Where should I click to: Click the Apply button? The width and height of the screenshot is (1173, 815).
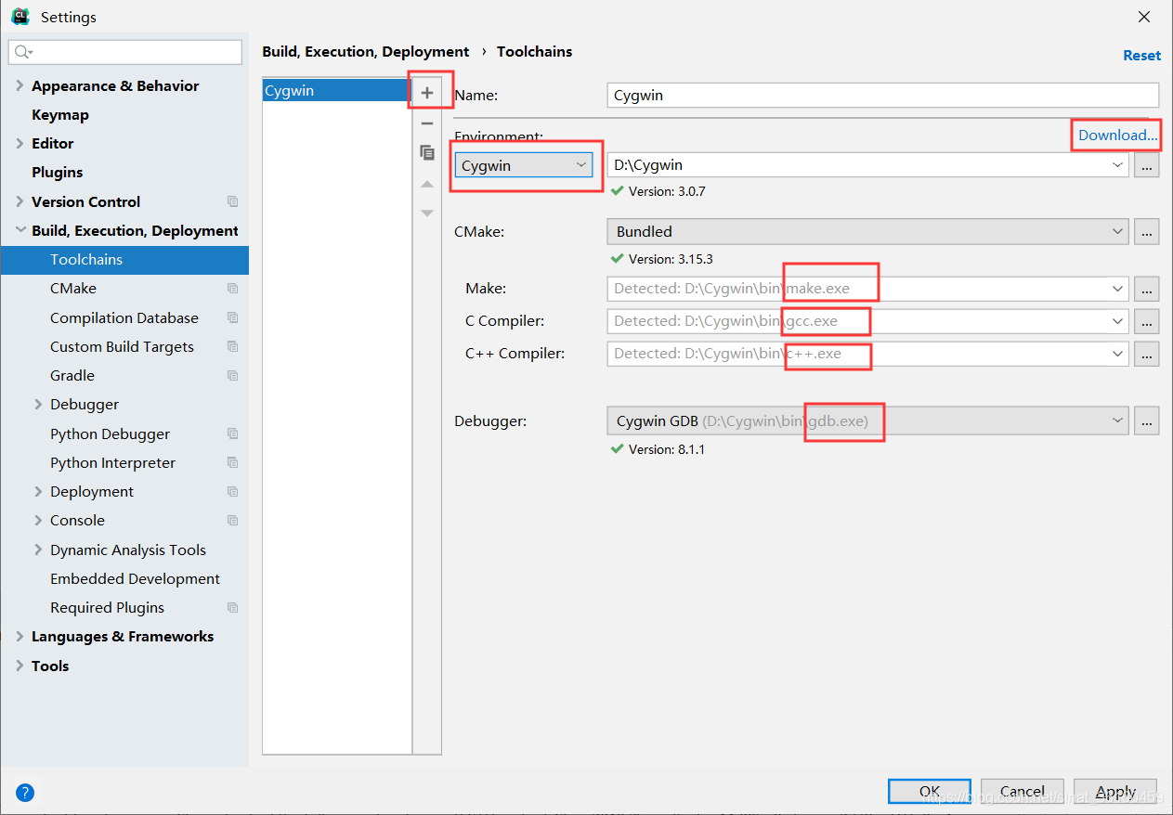[x=1115, y=792]
